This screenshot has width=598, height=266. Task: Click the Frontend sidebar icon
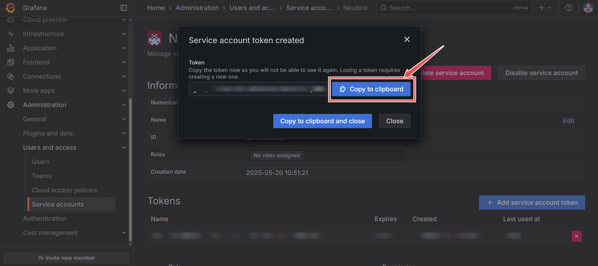[x=11, y=62]
